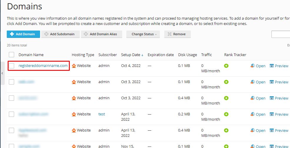Click the plus icon on Add Subdomain button
The image size is (290, 148).
tap(46, 34)
